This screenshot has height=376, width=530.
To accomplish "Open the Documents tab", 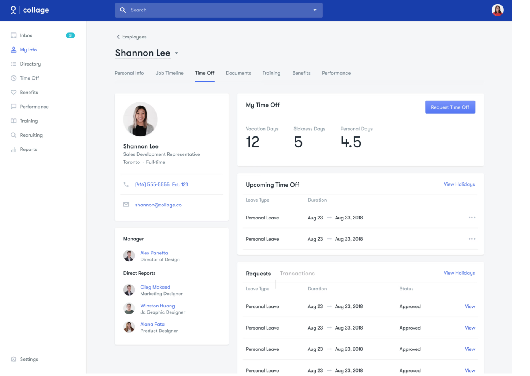I will pos(238,73).
